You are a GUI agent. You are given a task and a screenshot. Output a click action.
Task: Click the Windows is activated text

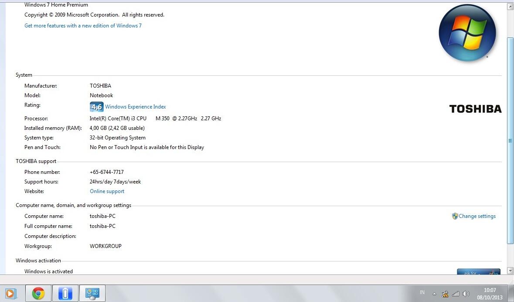pyautogui.click(x=48, y=271)
